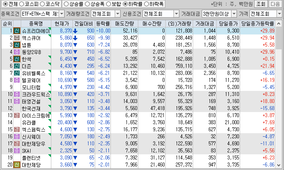Click the 경 badge icon for 아이스크림에

pyautogui.click(x=17, y=115)
